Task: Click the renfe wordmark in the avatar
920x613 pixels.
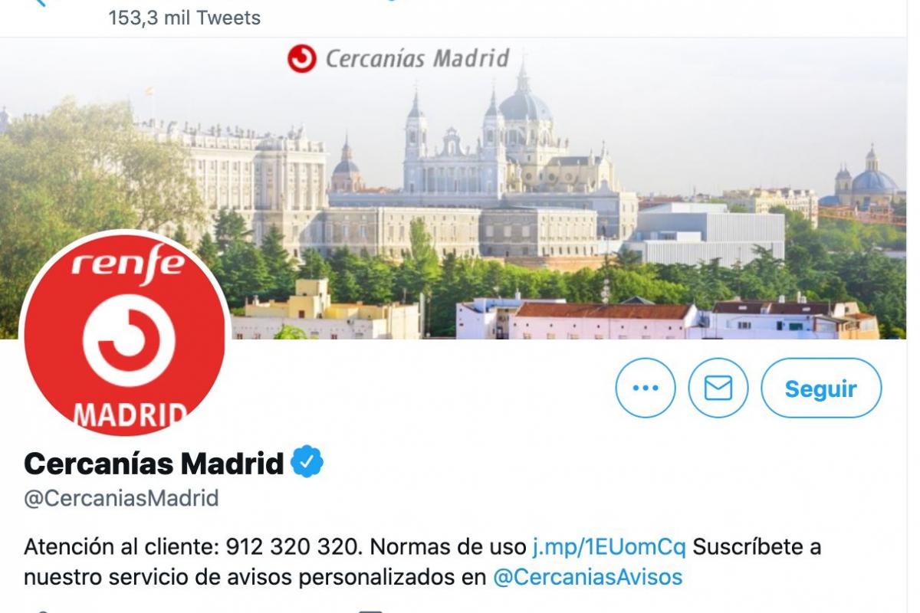Action: [128, 264]
